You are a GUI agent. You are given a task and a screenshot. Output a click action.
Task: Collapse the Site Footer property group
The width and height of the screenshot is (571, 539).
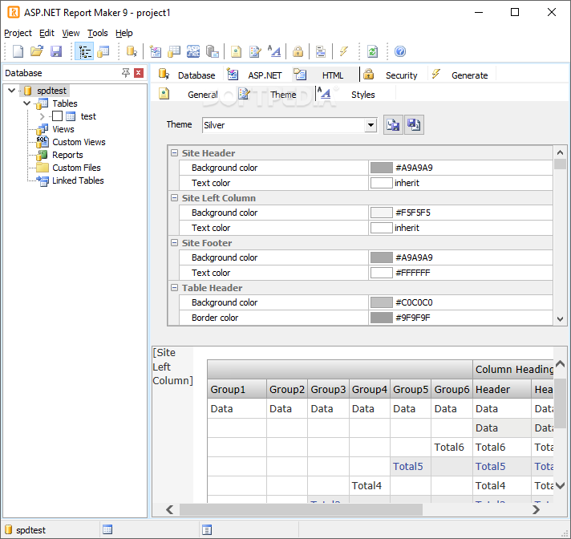(x=175, y=242)
